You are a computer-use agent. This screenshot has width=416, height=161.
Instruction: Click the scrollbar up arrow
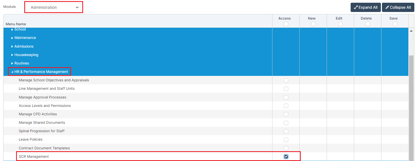[411, 31]
